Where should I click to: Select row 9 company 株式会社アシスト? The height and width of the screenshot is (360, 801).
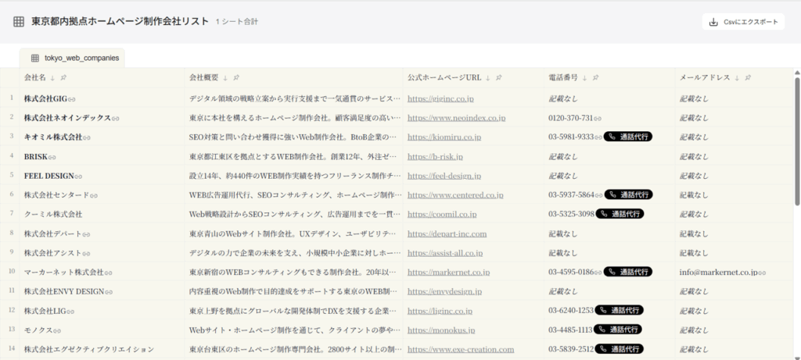(52, 253)
